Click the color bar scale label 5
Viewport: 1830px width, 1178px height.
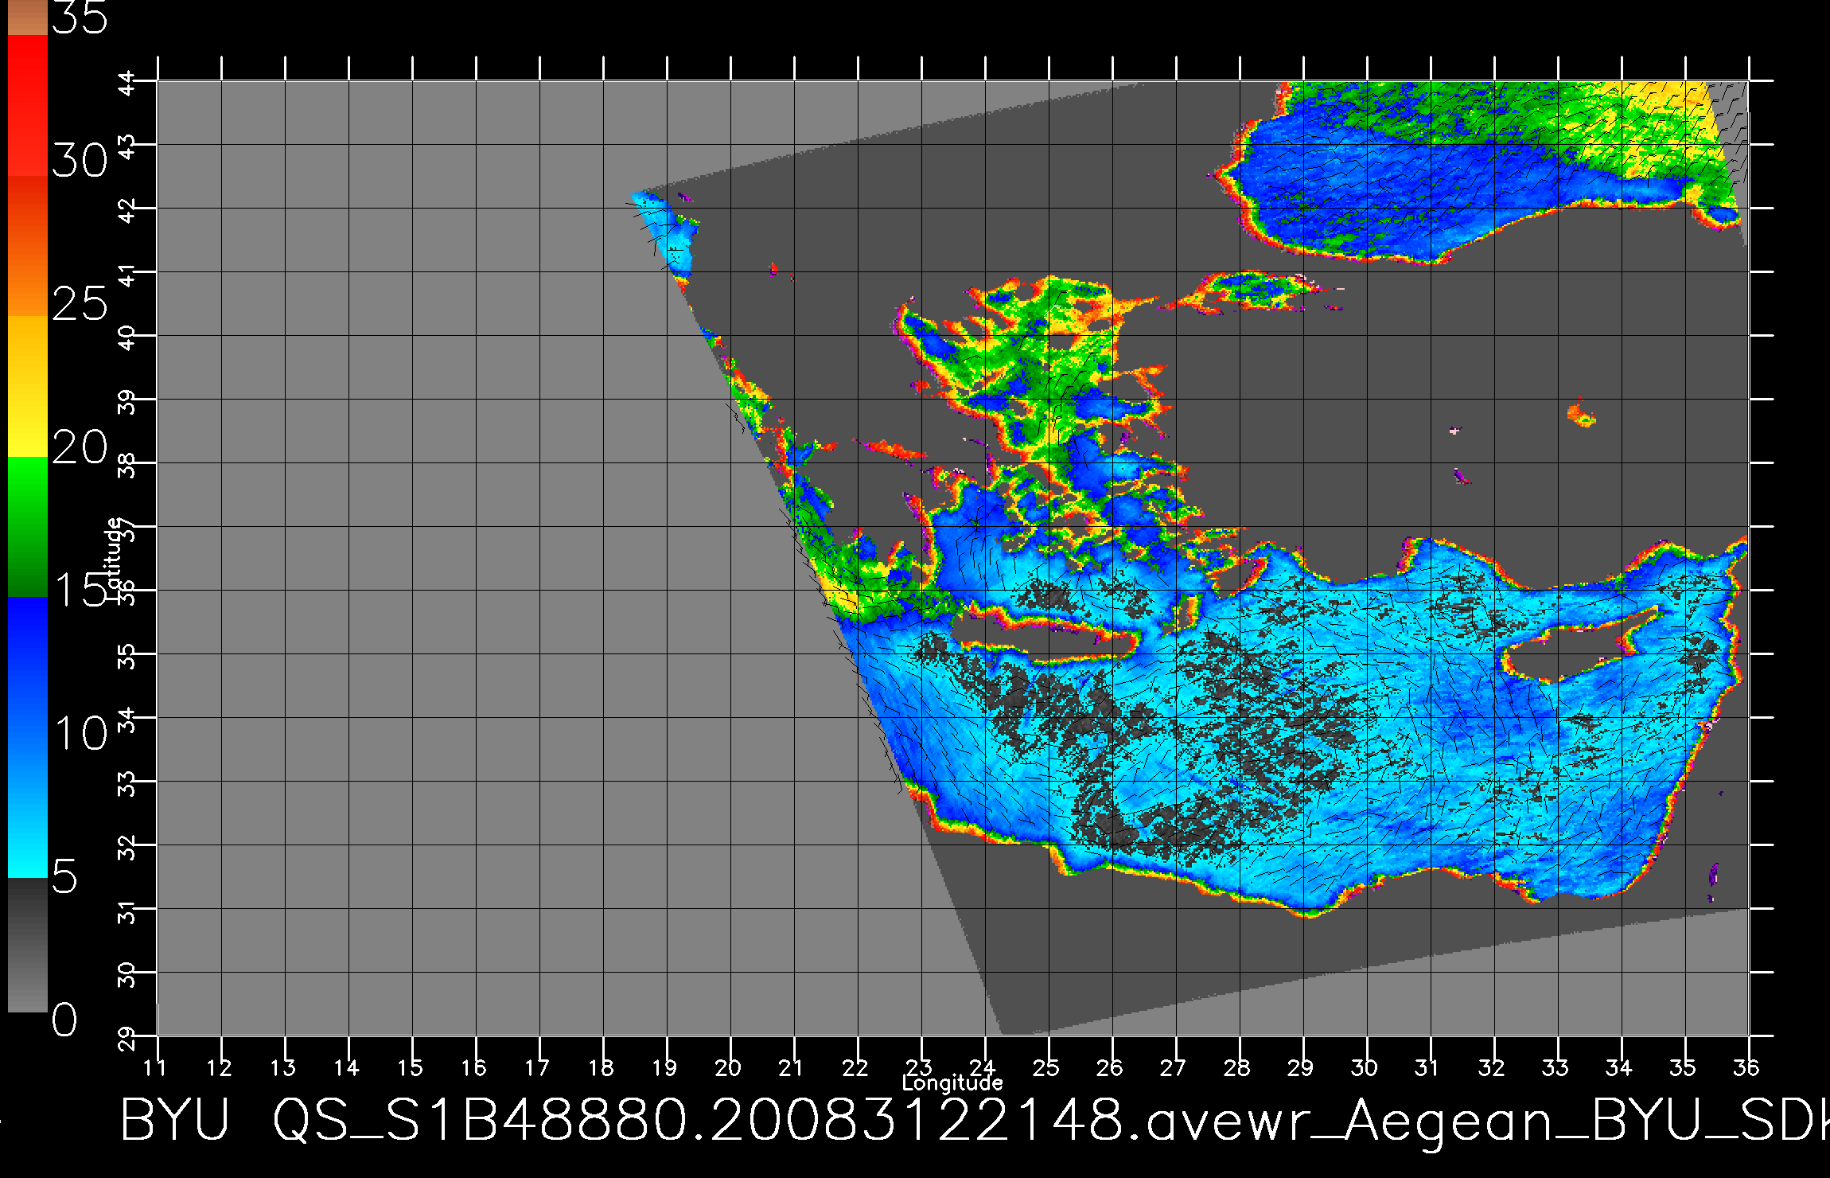point(65,877)
